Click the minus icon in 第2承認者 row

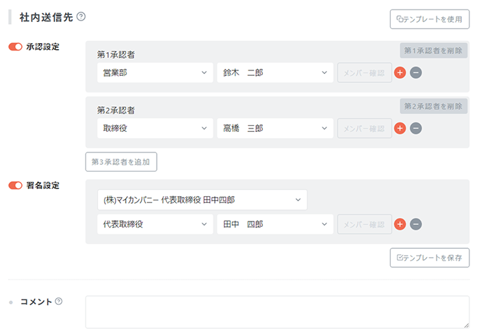point(416,128)
